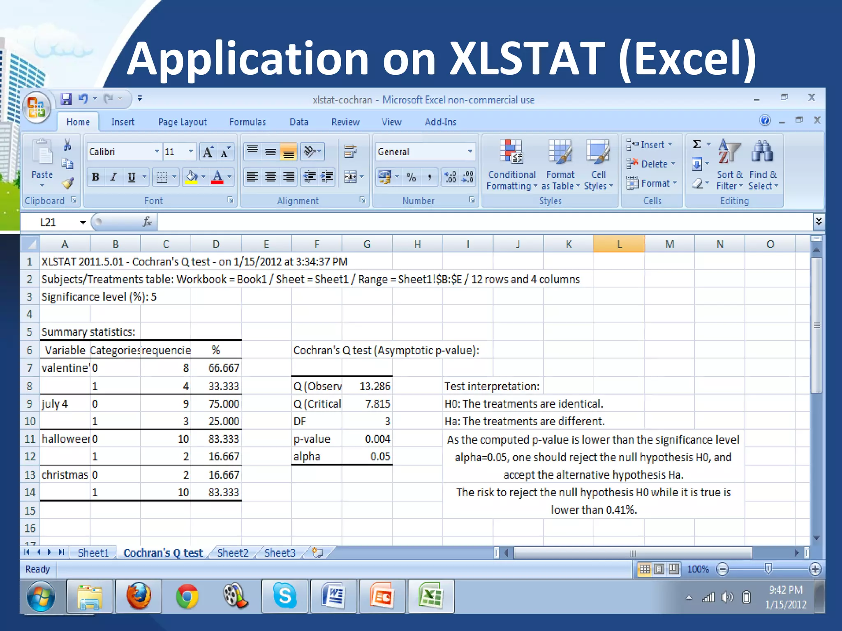Open Find & Select menu

[763, 165]
